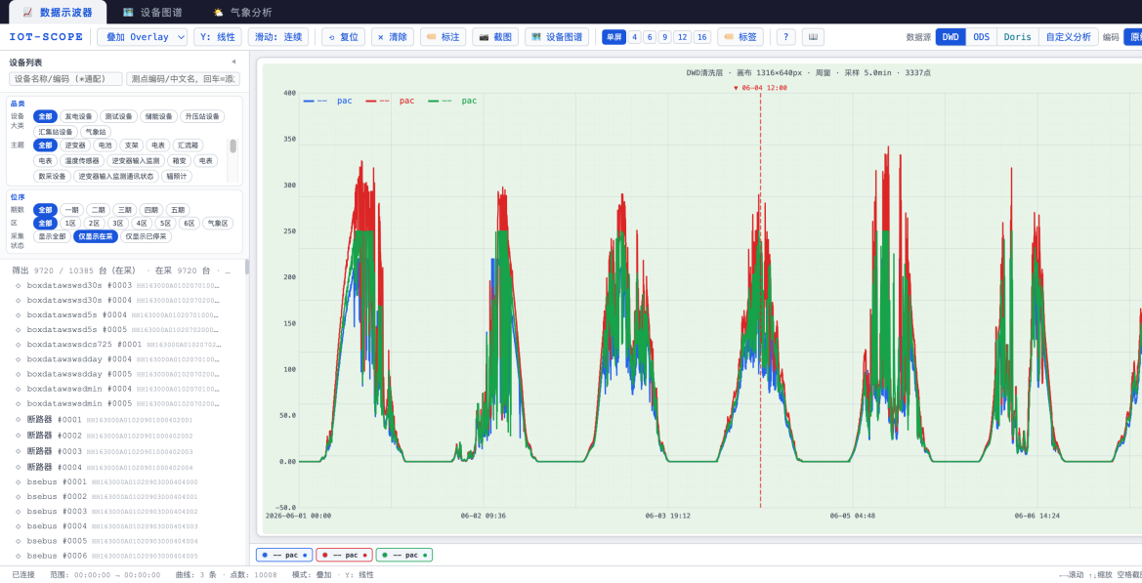Image resolution: width=1142 pixels, height=583 pixels.
Task: Click the 复位 reset button
Action: (x=344, y=37)
